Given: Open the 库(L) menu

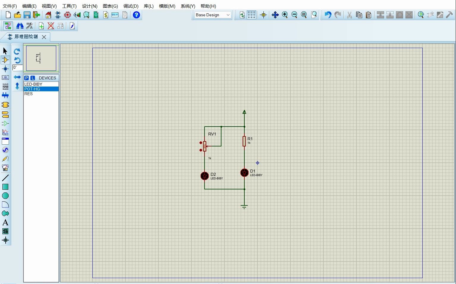Looking at the screenshot, I should tap(149, 6).
